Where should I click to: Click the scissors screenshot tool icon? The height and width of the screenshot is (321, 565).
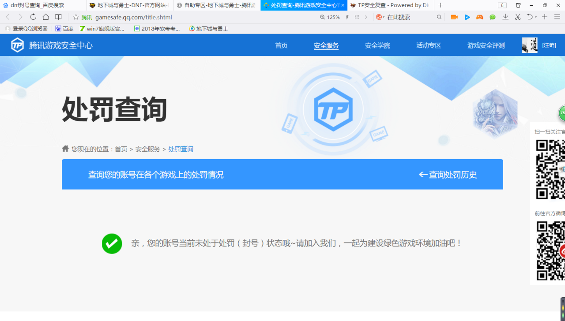click(x=518, y=17)
